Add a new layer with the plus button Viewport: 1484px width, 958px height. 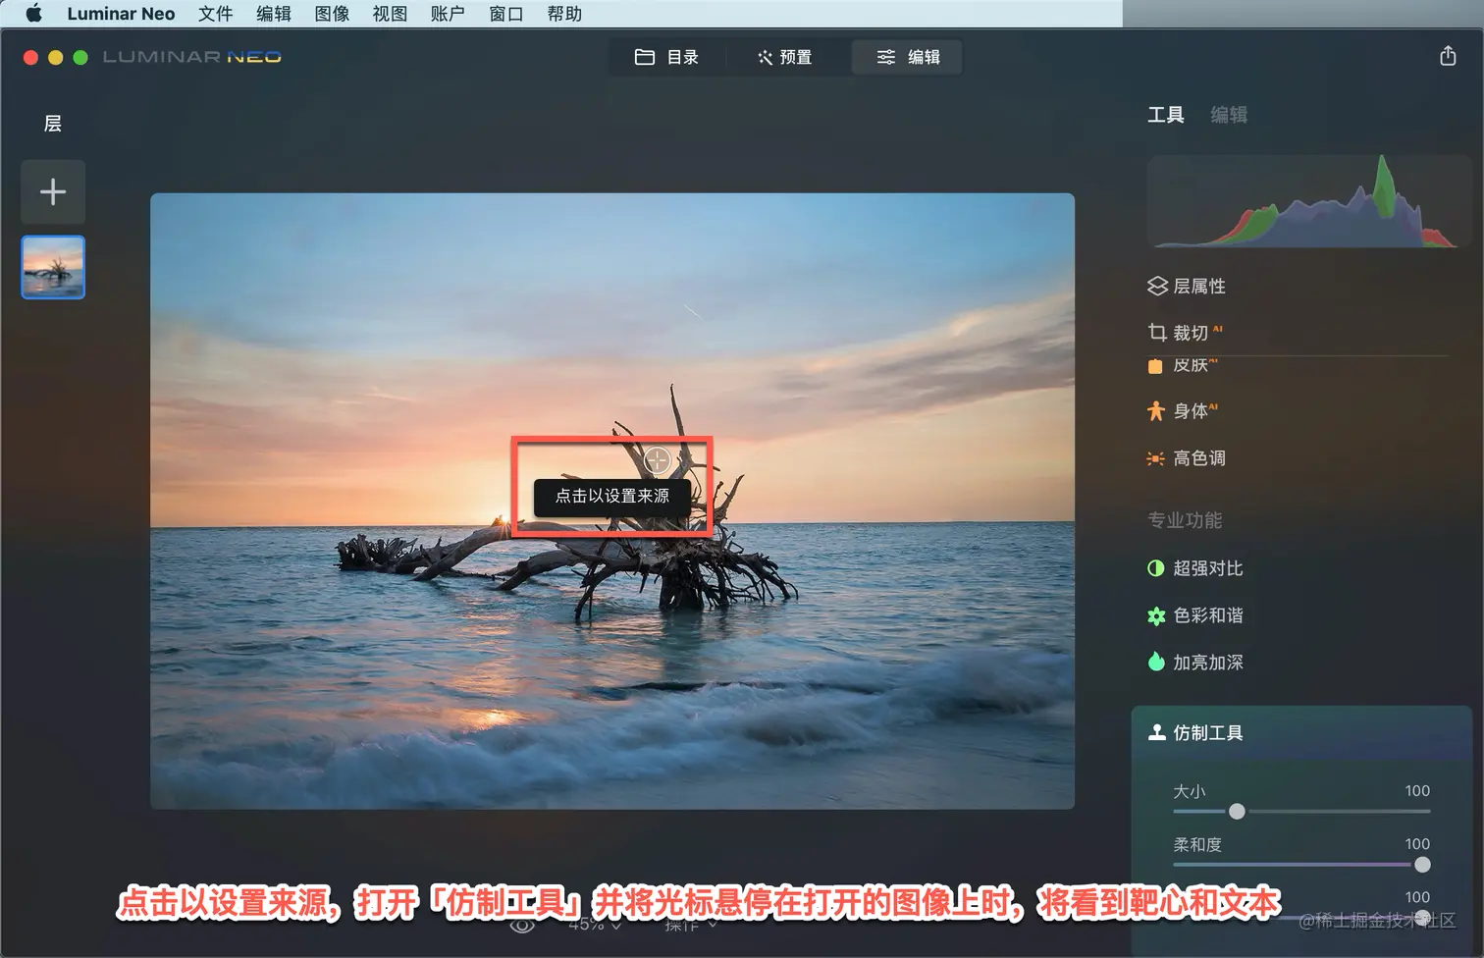[53, 191]
